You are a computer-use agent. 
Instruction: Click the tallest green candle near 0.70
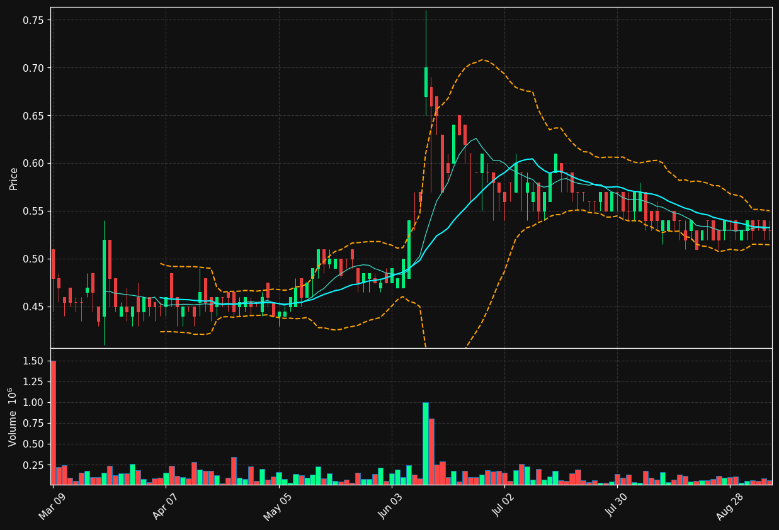(426, 82)
